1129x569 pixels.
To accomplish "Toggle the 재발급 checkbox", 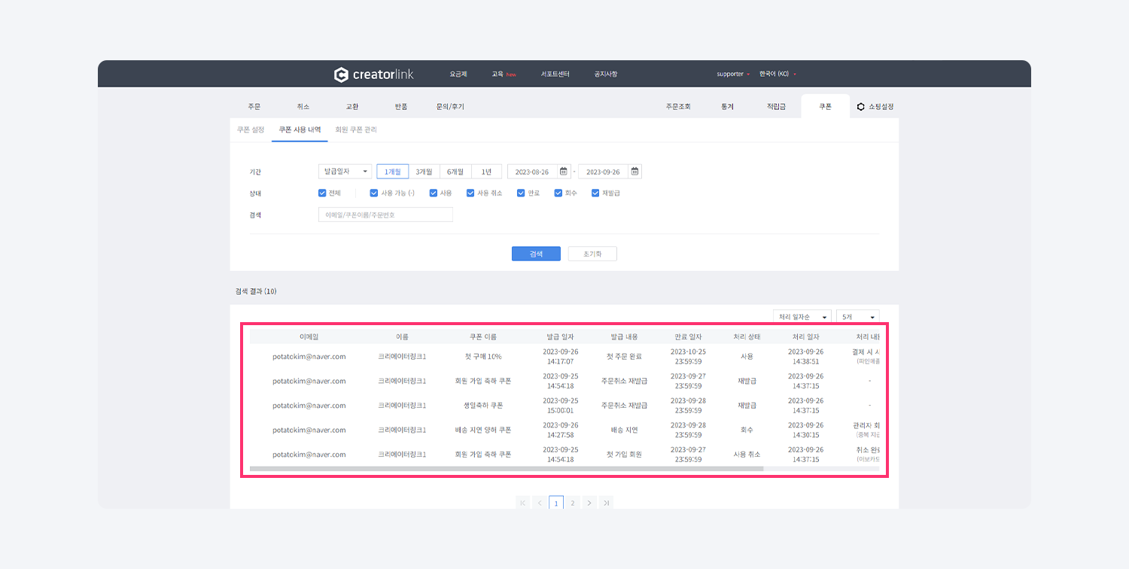I will 595,193.
